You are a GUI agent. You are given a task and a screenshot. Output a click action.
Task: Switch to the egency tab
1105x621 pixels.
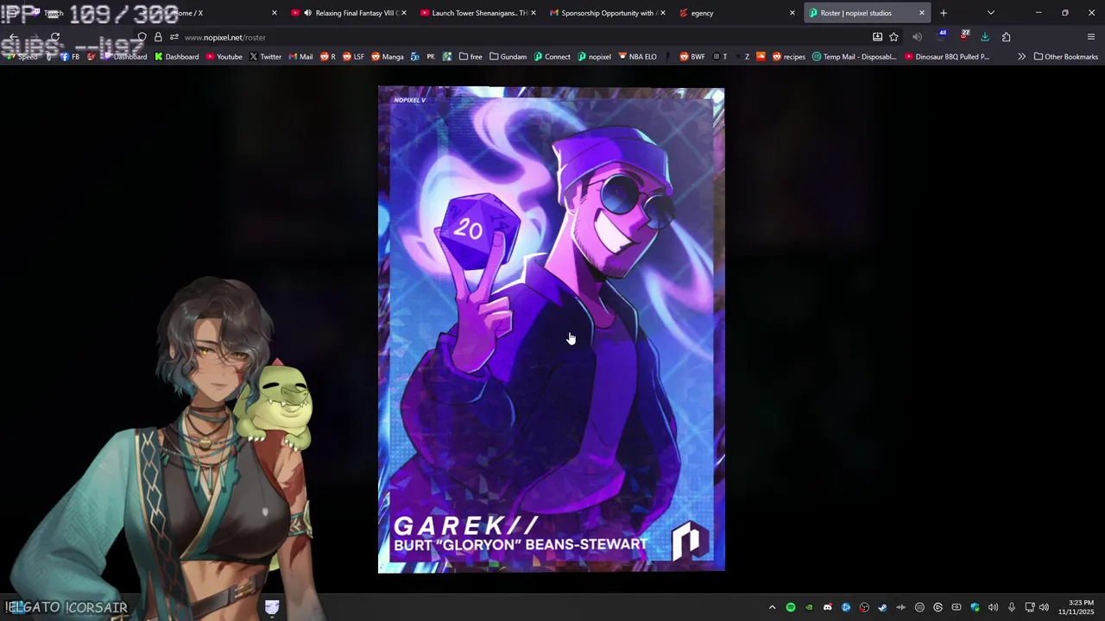point(736,13)
